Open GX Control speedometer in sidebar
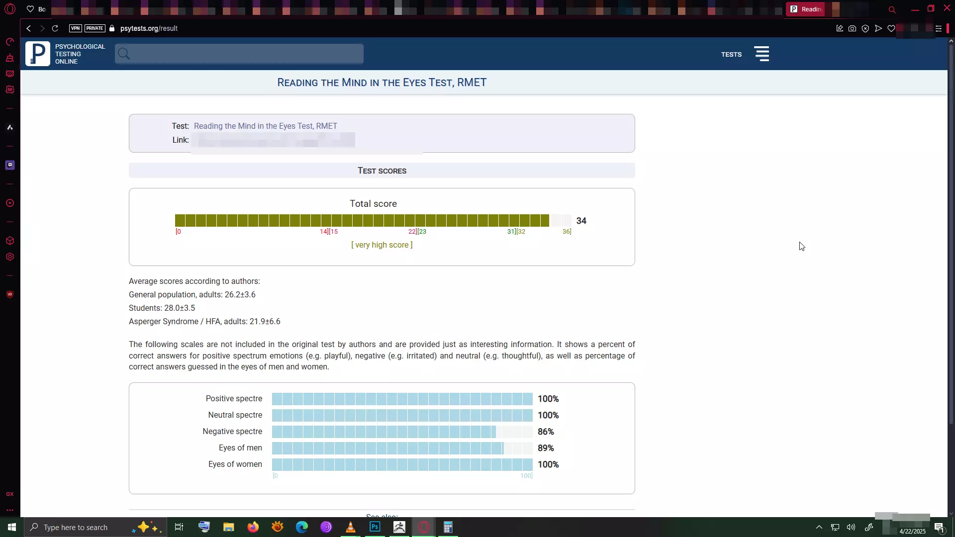This screenshot has width=955, height=537. (x=9, y=42)
